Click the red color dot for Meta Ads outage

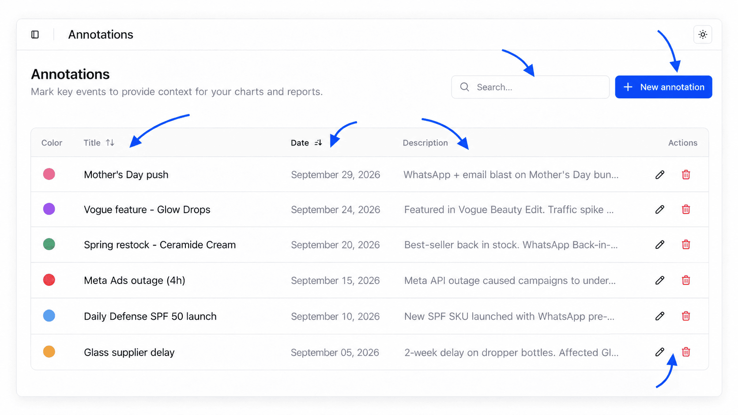(x=49, y=280)
